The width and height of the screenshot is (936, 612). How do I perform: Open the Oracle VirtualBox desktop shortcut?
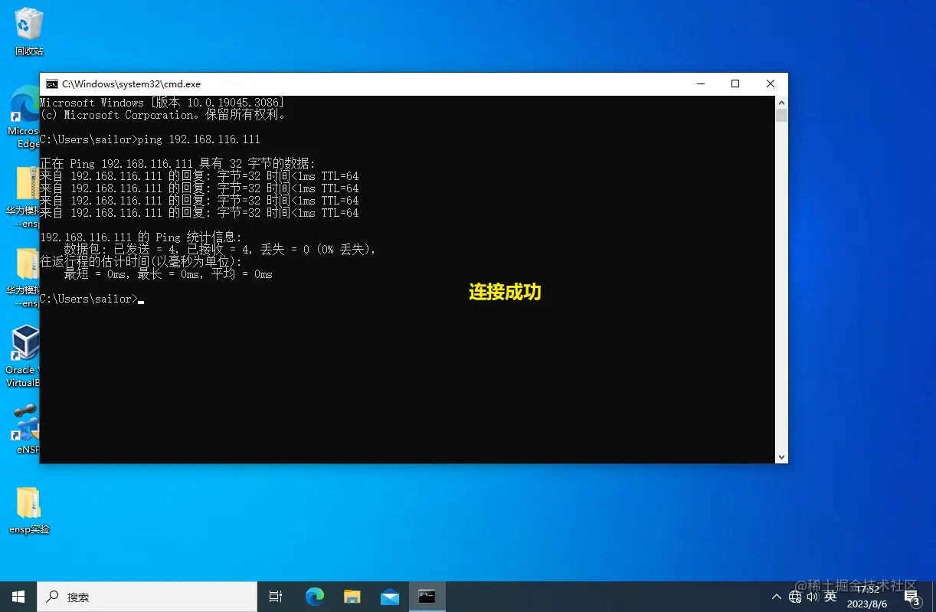(23, 356)
